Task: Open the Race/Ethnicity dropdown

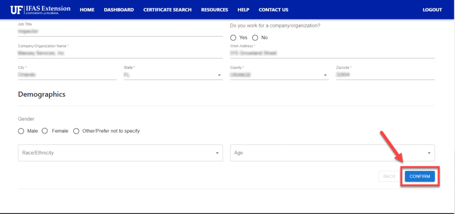Action: 120,153
